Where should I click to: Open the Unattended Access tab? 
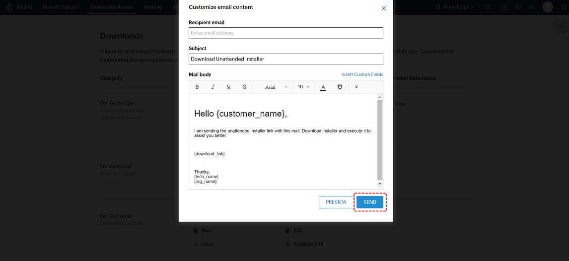click(111, 7)
